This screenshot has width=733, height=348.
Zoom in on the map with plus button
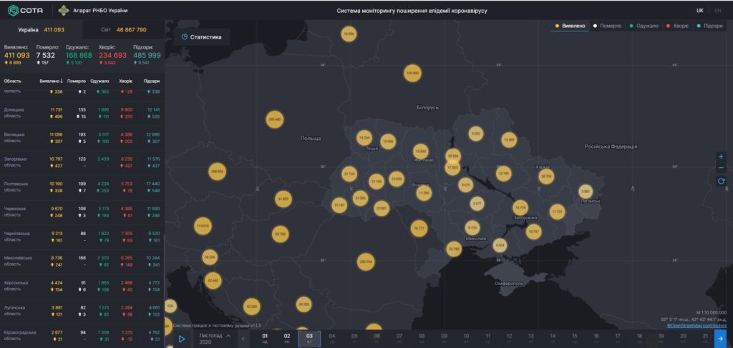pyautogui.click(x=721, y=156)
